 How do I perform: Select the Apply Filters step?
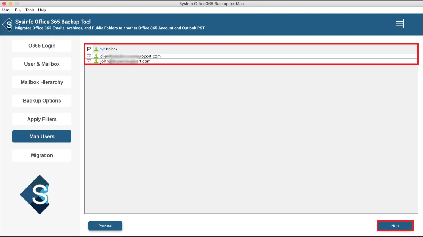(42, 119)
